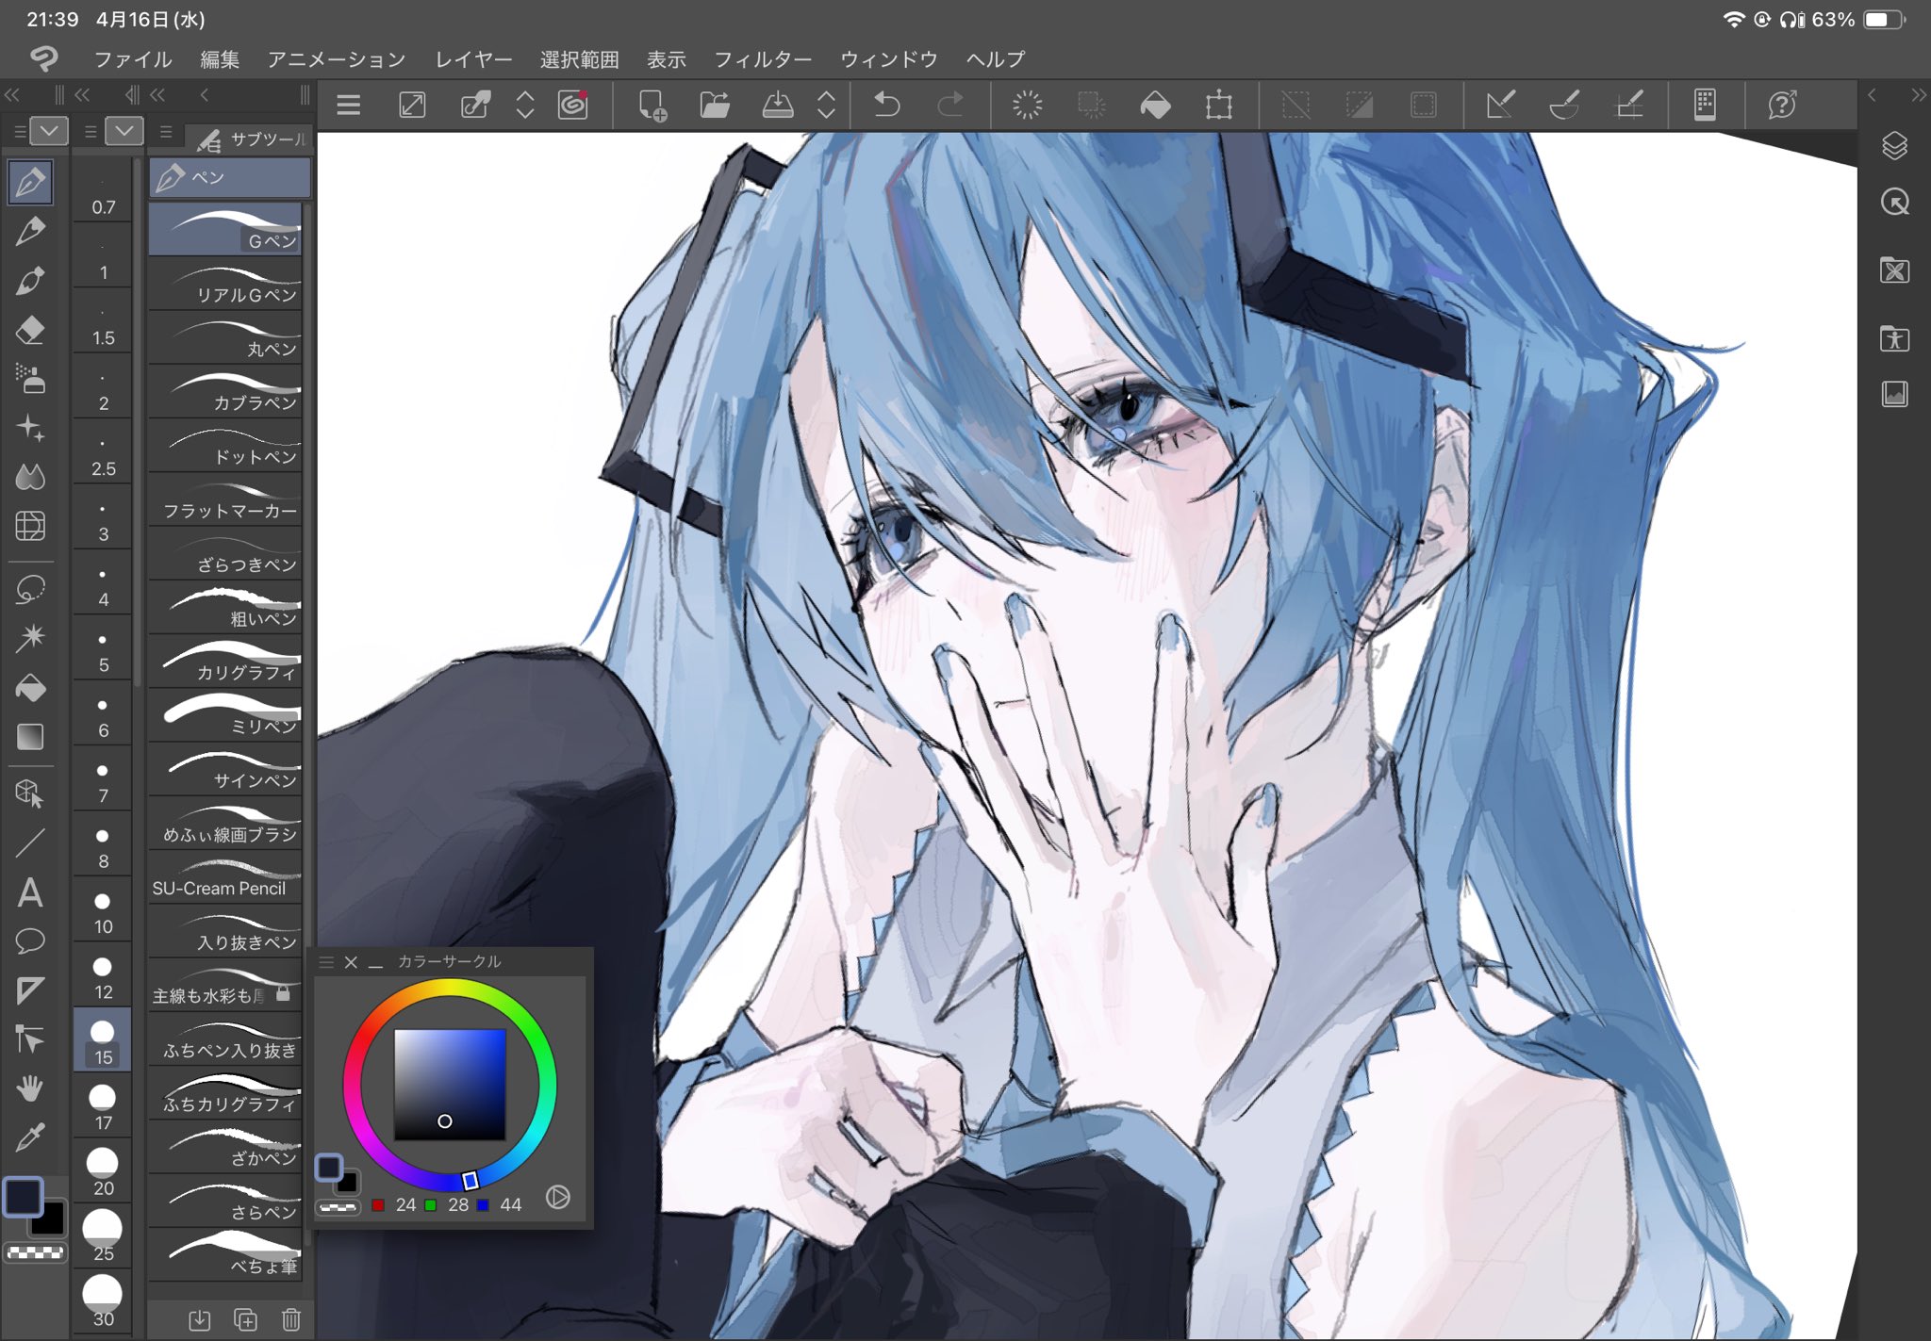The height and width of the screenshot is (1341, 1931).
Task: Select the Eyedropper tool
Action: (x=30, y=1137)
